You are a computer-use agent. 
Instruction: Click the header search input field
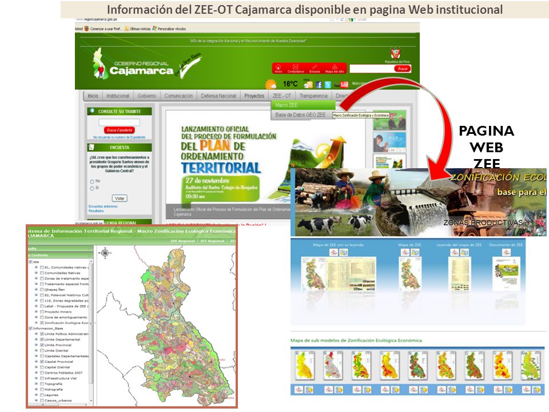[x=372, y=69]
